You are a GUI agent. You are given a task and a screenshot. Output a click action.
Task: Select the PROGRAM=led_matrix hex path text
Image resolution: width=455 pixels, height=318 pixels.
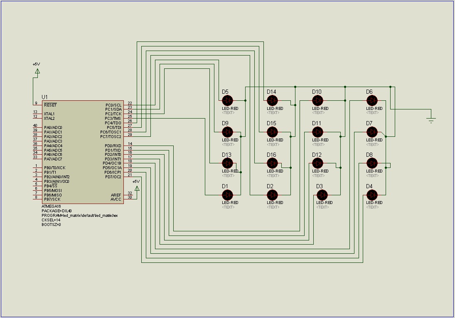click(x=79, y=215)
